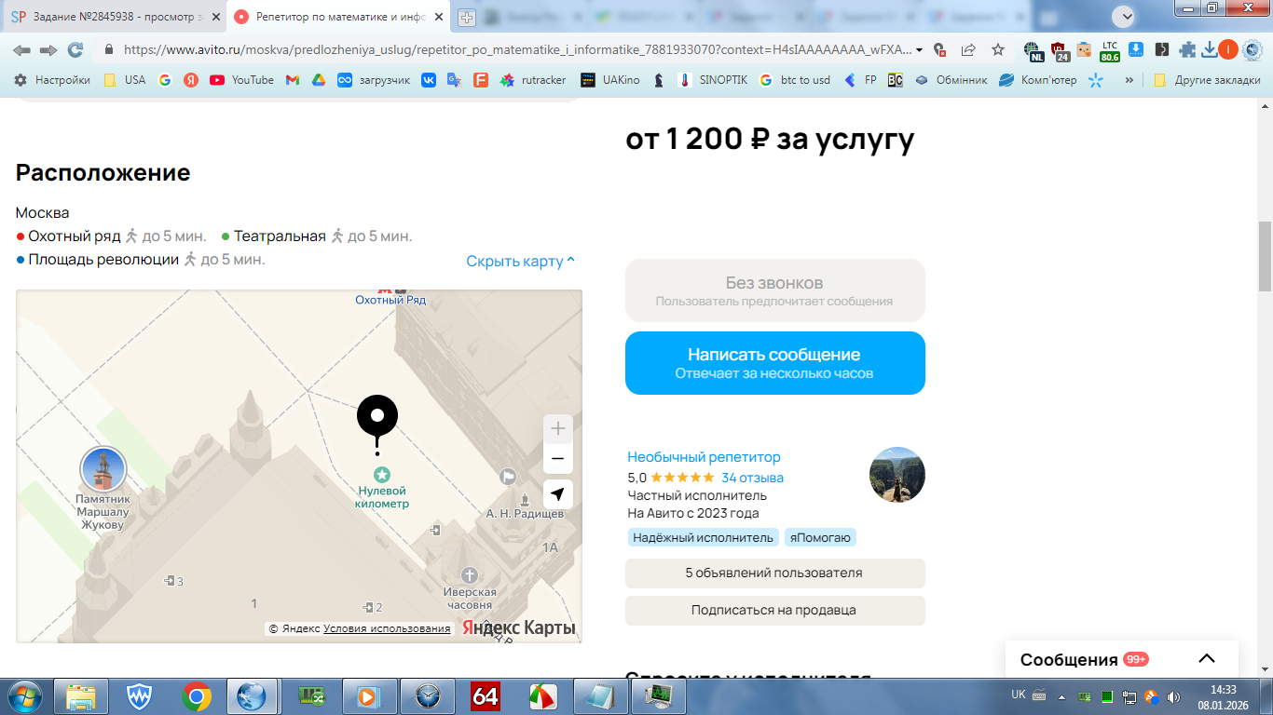Open File Explorer on the taskbar

coord(82,696)
